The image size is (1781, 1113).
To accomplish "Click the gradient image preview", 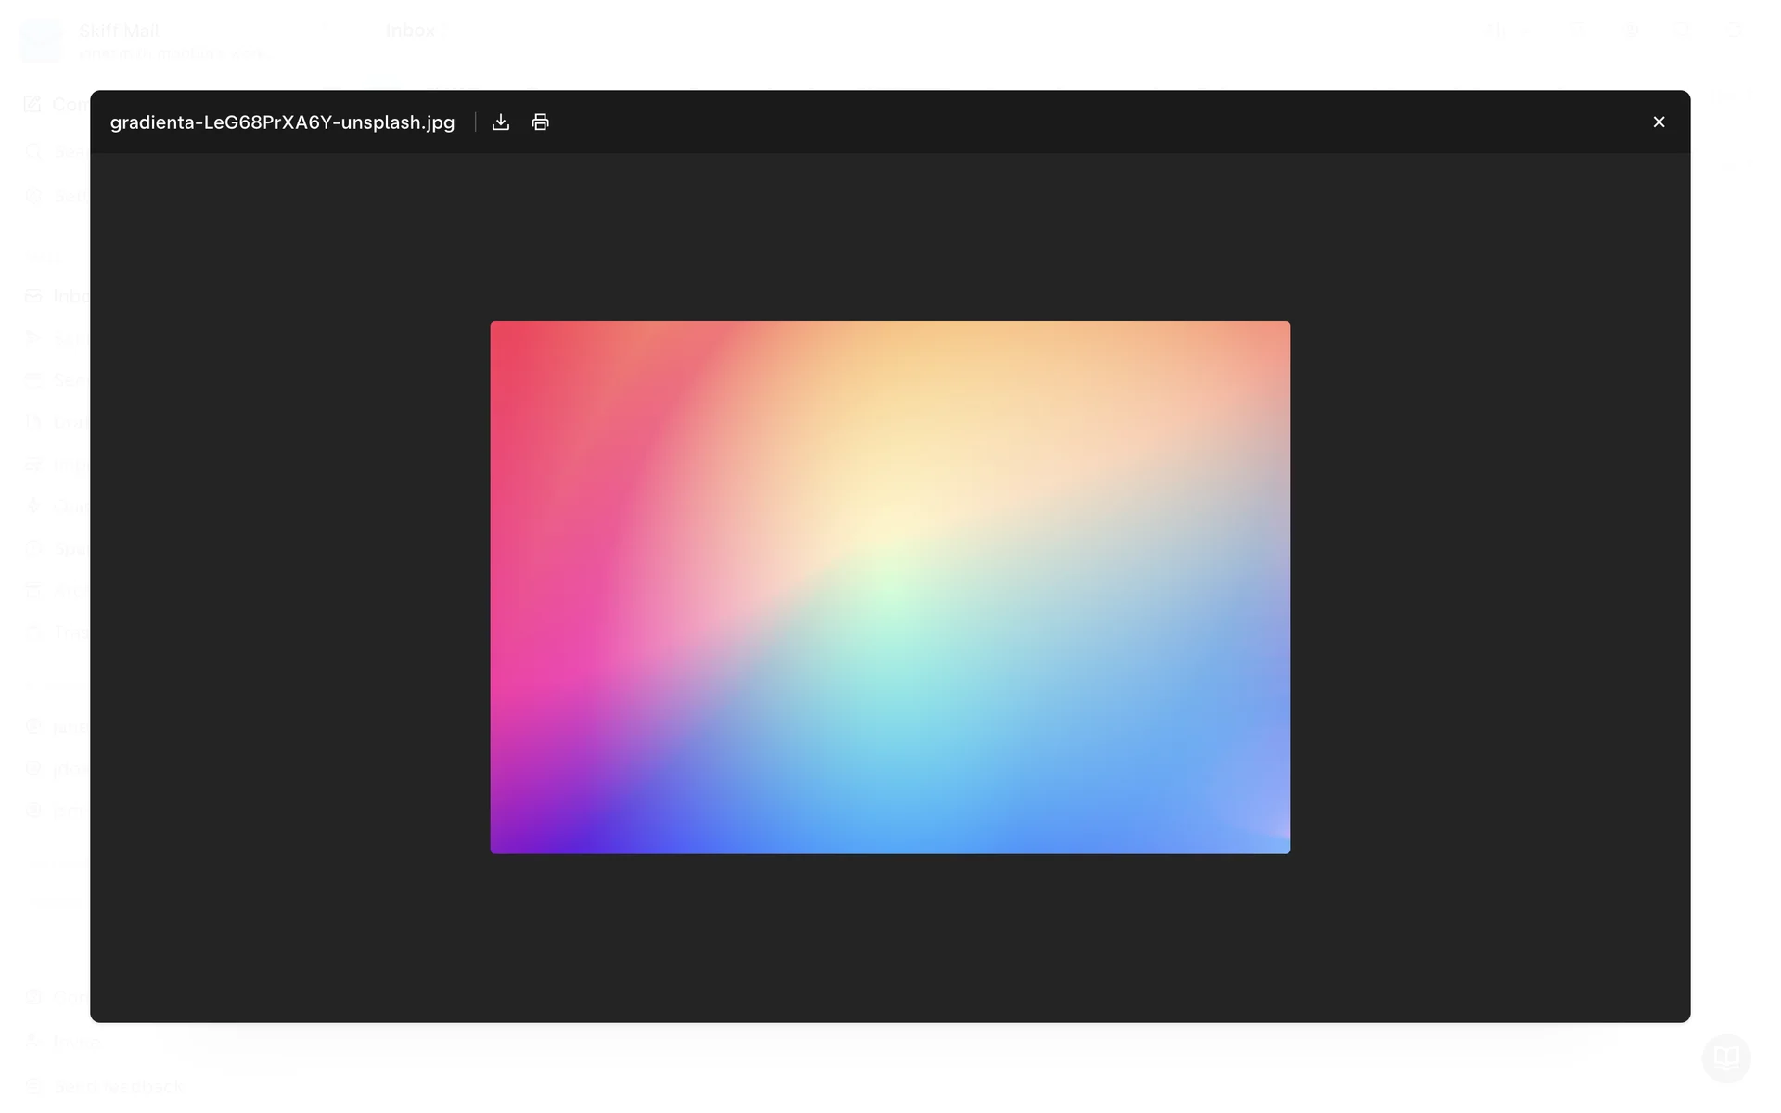I will pyautogui.click(x=890, y=586).
